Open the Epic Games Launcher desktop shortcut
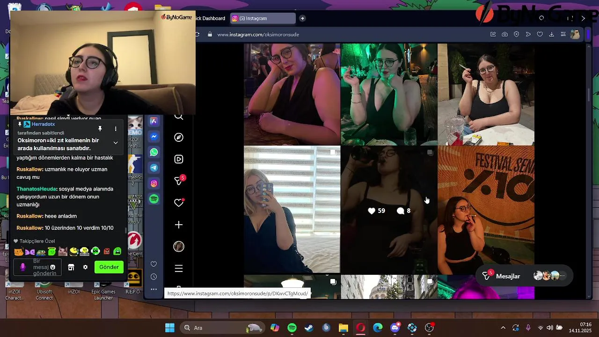The height and width of the screenshot is (337, 599). point(103,290)
